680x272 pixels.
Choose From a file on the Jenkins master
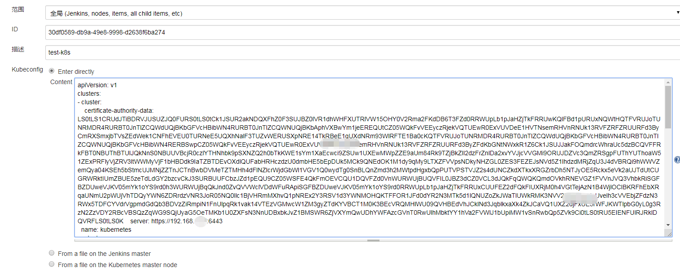(52, 253)
